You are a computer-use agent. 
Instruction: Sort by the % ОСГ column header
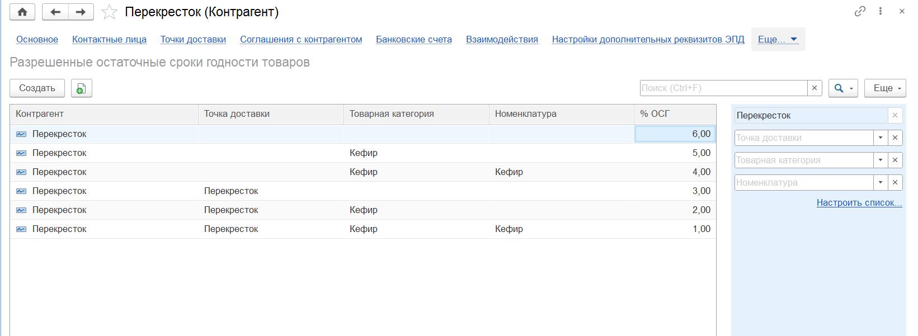pyautogui.click(x=675, y=114)
